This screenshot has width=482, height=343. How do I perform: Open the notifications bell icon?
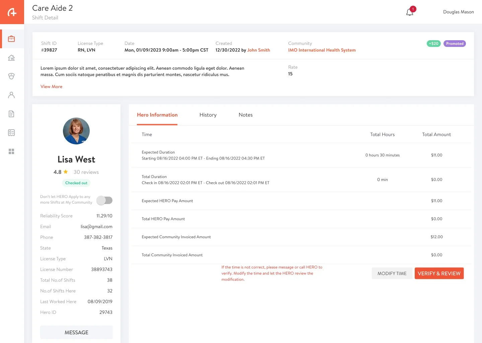(410, 12)
